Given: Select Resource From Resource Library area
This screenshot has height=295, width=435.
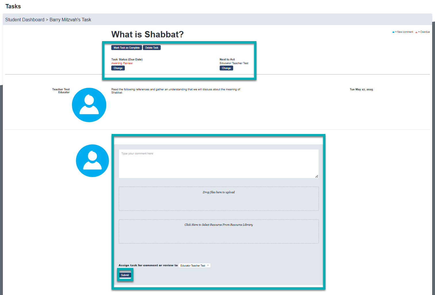Looking at the screenshot, I should click(x=219, y=231).
